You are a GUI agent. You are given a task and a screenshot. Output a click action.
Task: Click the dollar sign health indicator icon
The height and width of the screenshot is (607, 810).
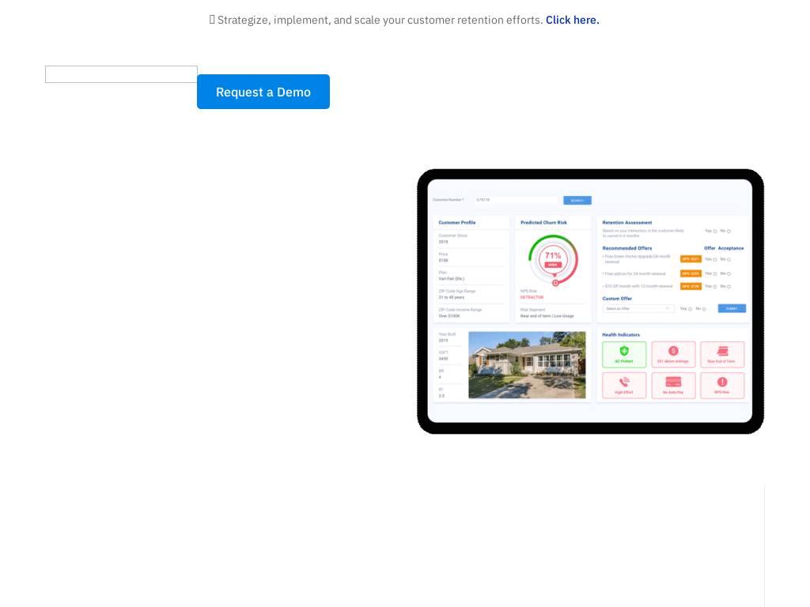tap(673, 352)
